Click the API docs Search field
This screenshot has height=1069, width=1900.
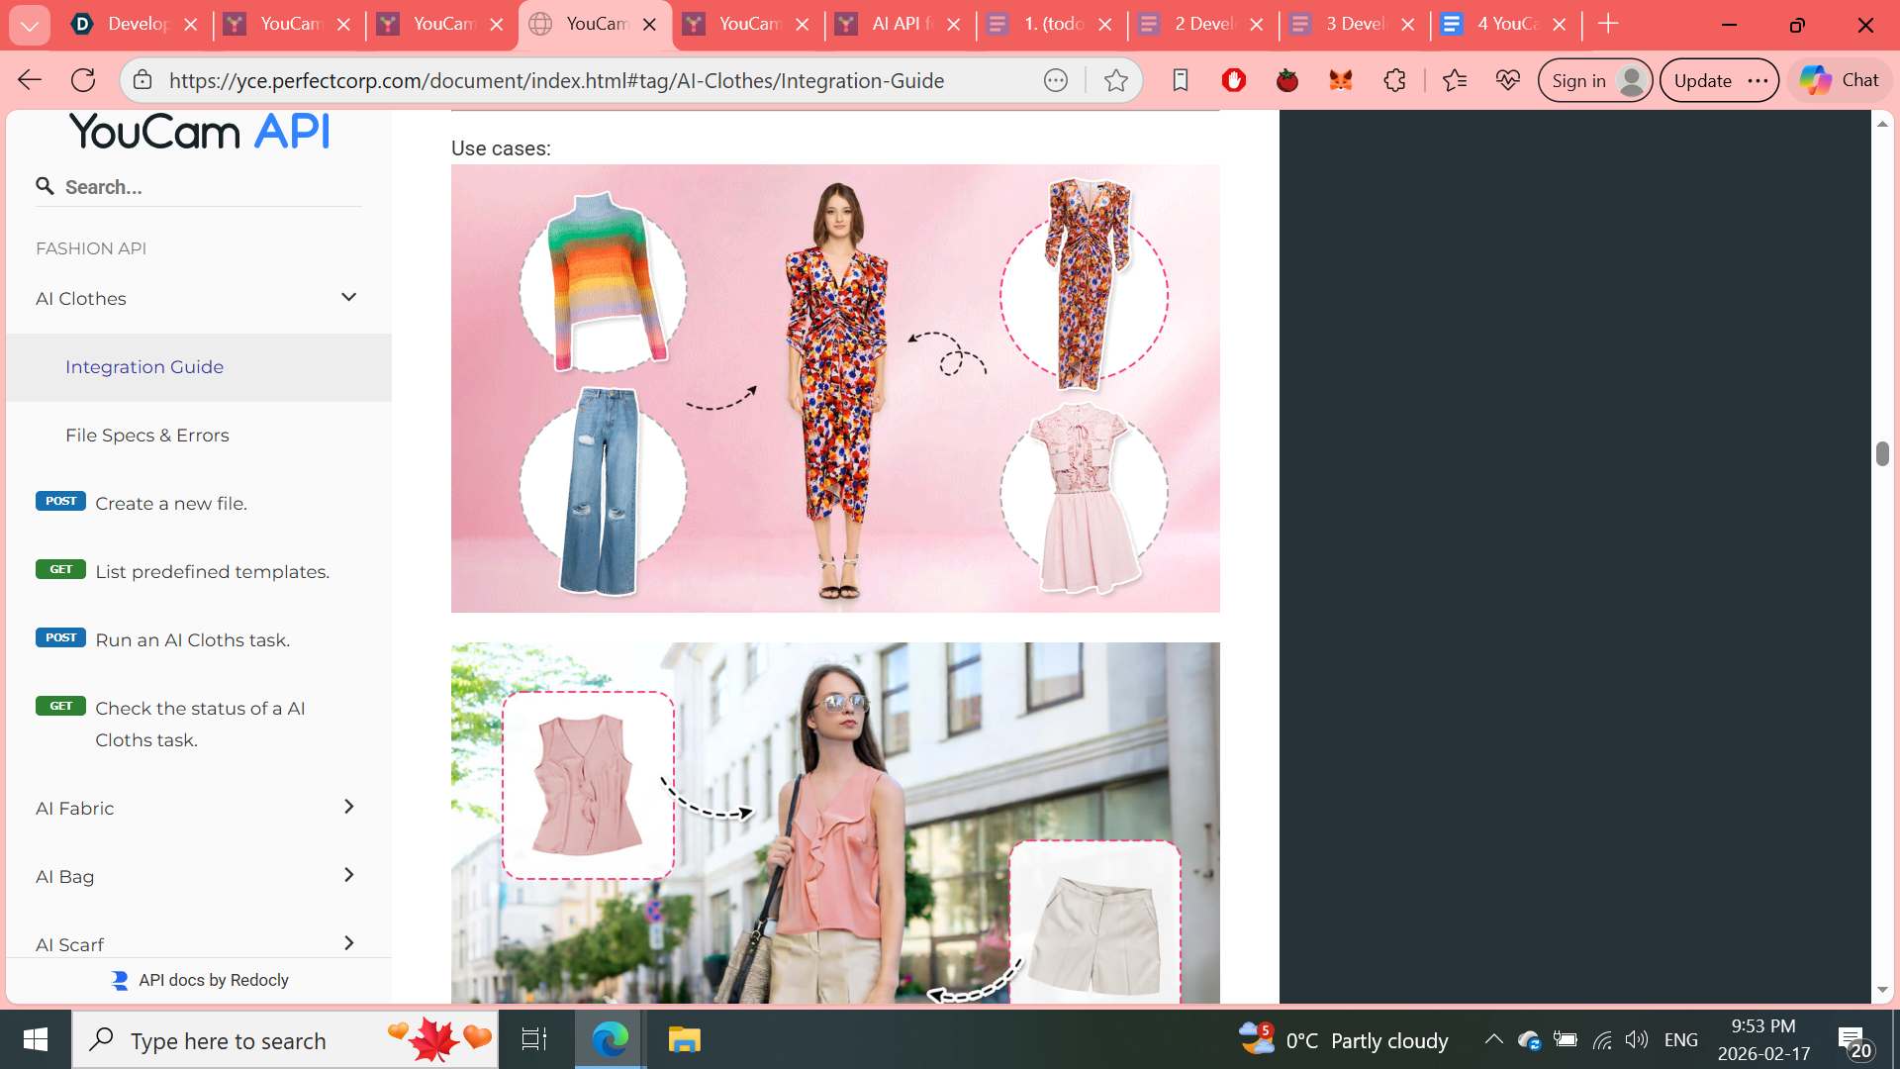point(208,187)
